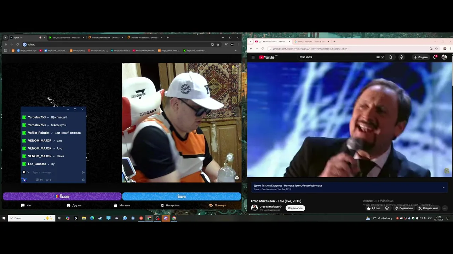Viewport: 453px width, 254px height.
Task: Expand Vaflist_Pohuist message options
Action: pyautogui.click(x=52, y=133)
